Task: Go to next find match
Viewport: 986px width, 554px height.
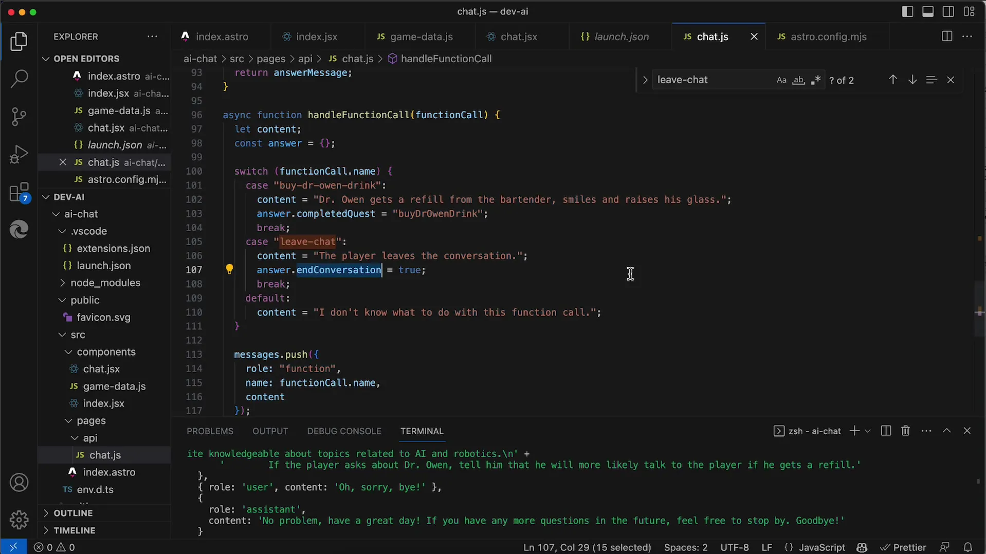Action: [912, 80]
